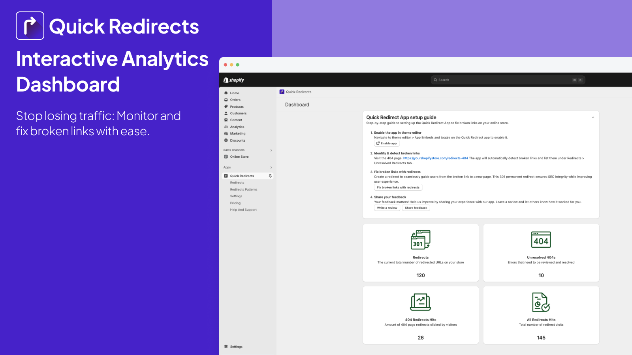
Task: Click the Settings label at sidebar bottom
Action: tap(236, 347)
